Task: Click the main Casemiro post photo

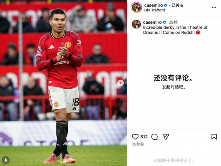Action: tap(63, 83)
